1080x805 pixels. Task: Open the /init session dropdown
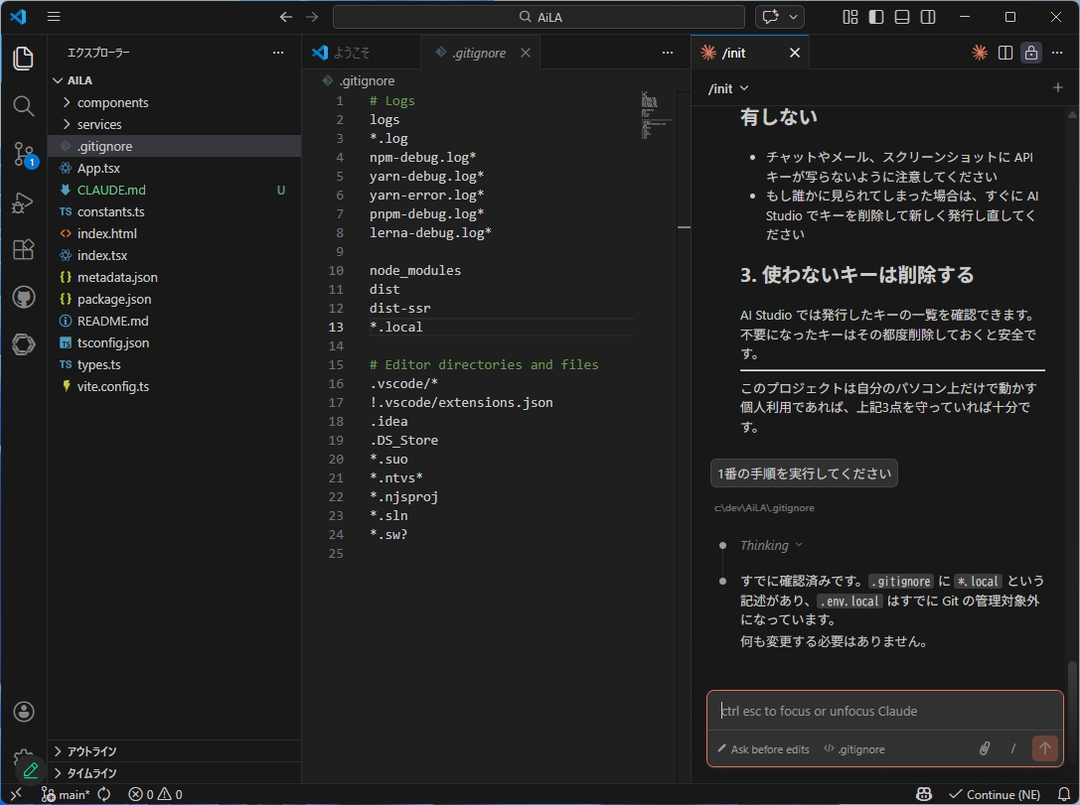[728, 88]
